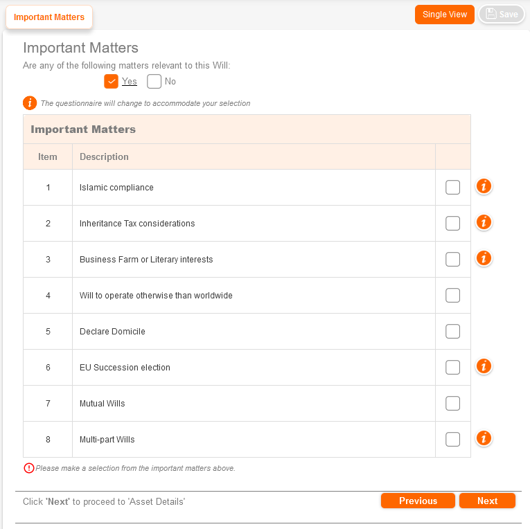The image size is (530, 529).
Task: Check Inheritance Tax considerations box
Action: [452, 224]
